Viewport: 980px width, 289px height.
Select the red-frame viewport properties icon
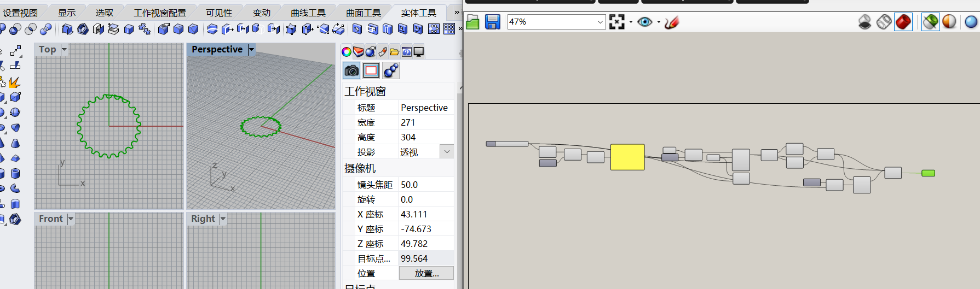371,70
